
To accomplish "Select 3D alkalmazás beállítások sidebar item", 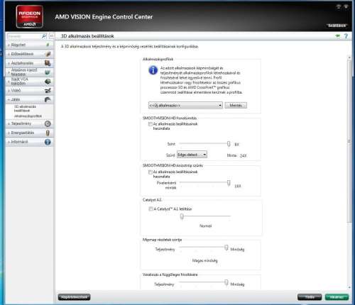I will (x=25, y=109).
